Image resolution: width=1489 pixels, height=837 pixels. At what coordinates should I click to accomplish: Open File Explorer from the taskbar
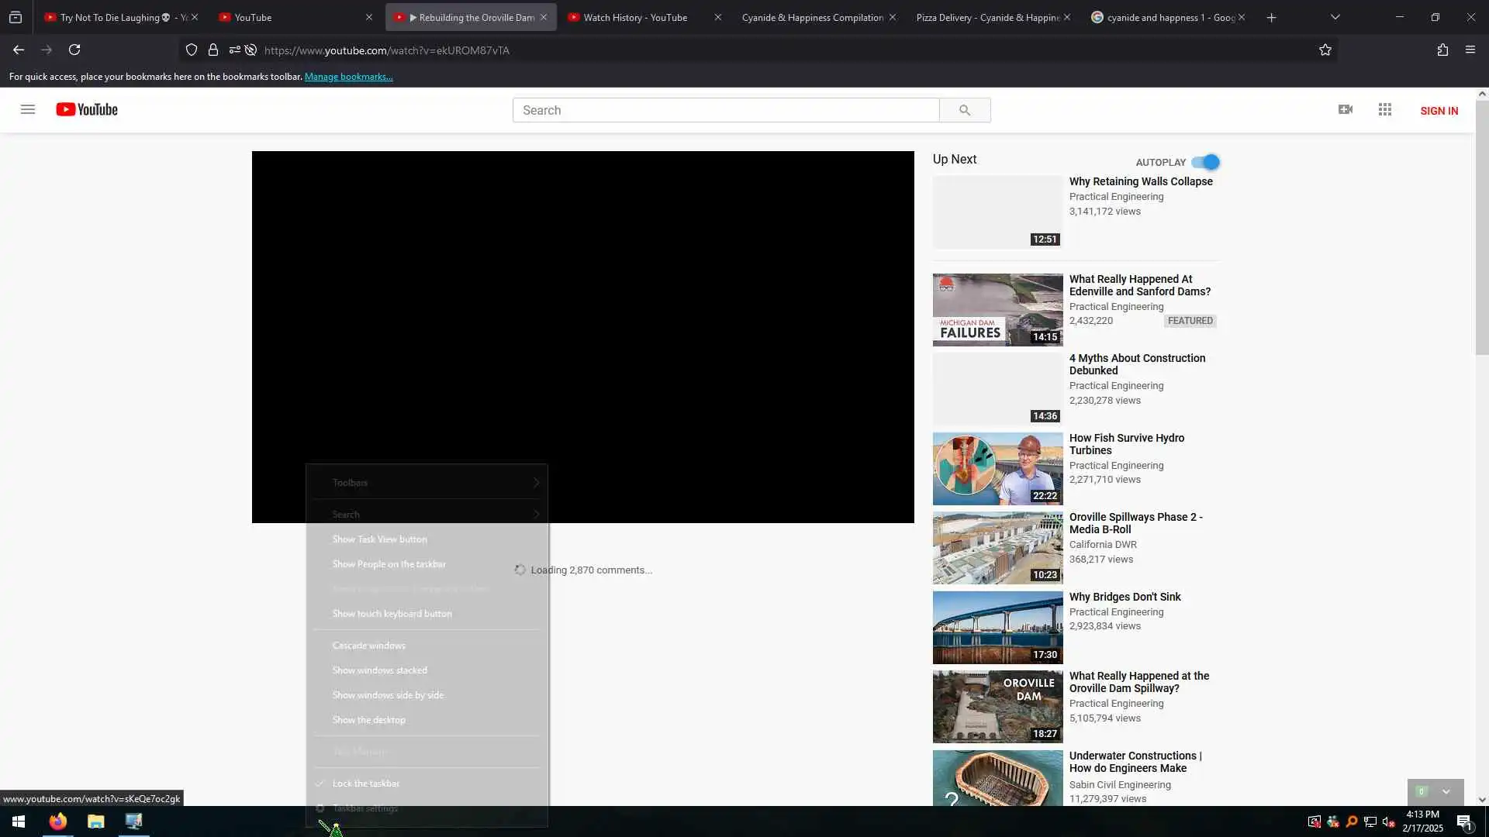pos(95,821)
